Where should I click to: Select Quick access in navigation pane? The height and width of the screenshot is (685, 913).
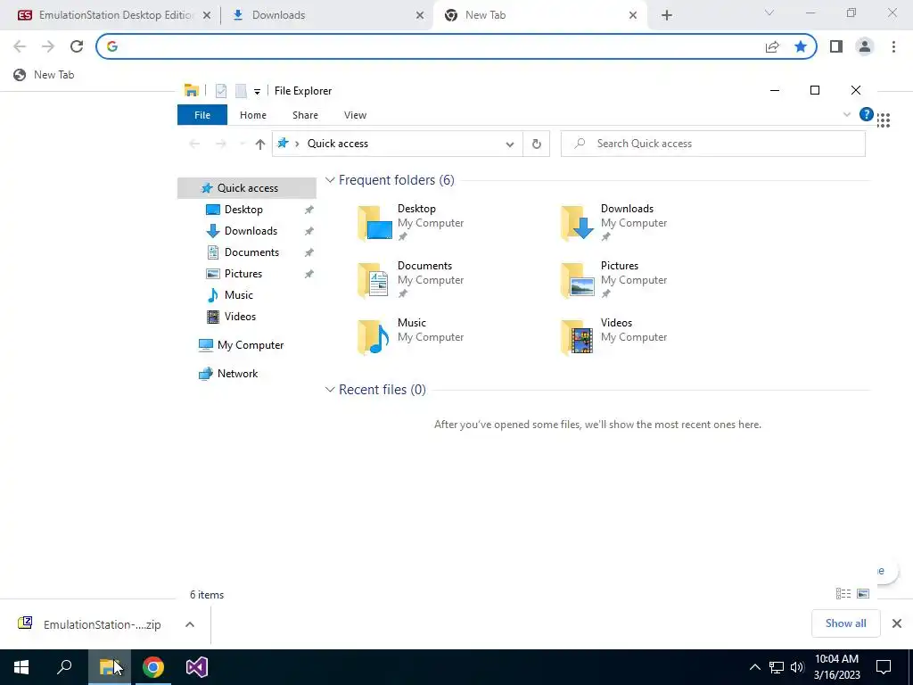point(247,188)
